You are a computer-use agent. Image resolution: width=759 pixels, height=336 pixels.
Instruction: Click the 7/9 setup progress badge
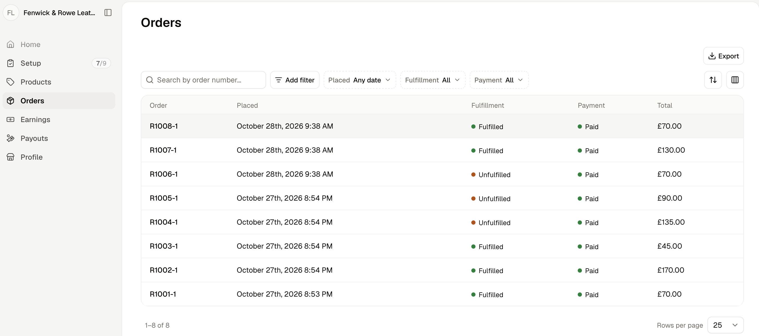pyautogui.click(x=101, y=63)
